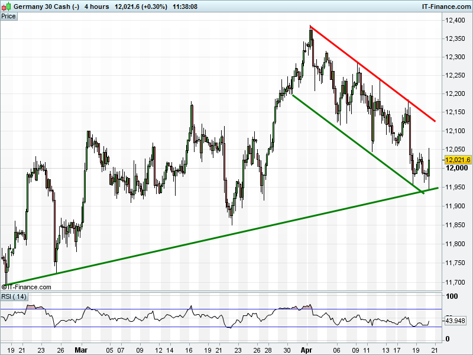The width and height of the screenshot is (473, 355).
Task: Click the upper RSI overbought threshold line
Action: (221, 309)
